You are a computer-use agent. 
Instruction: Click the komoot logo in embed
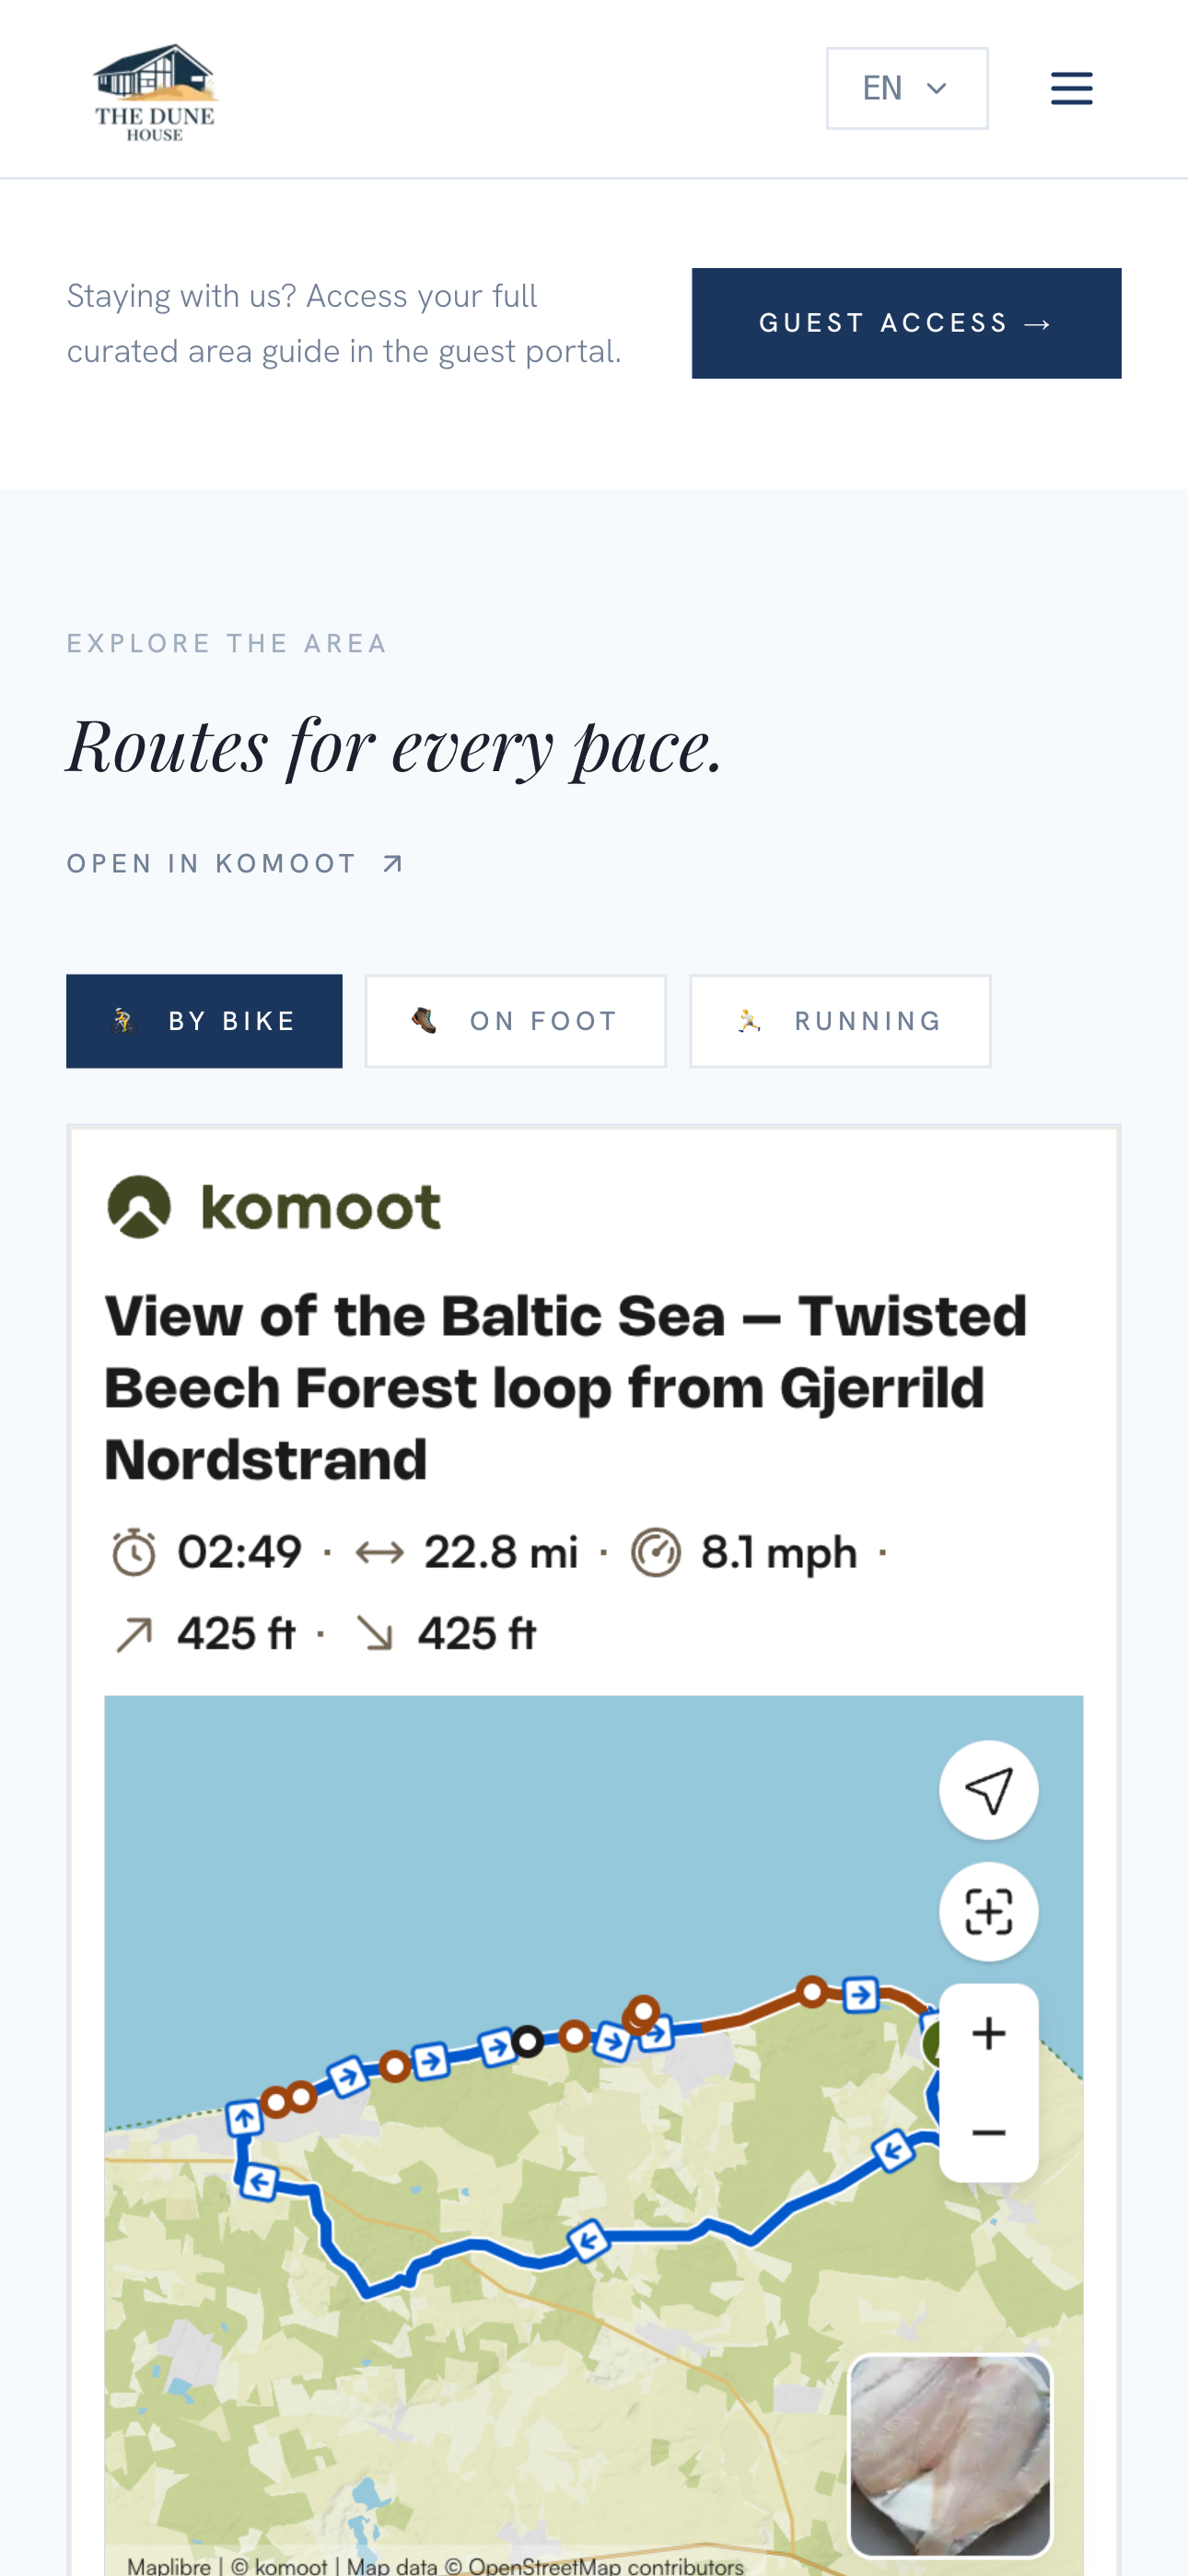[273, 1207]
